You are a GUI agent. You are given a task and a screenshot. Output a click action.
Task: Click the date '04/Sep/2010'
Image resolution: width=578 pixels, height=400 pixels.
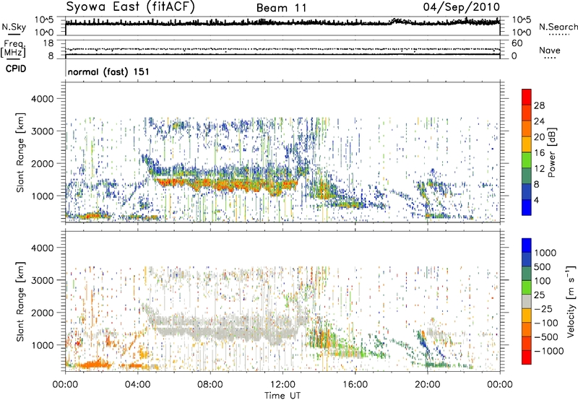462,7
